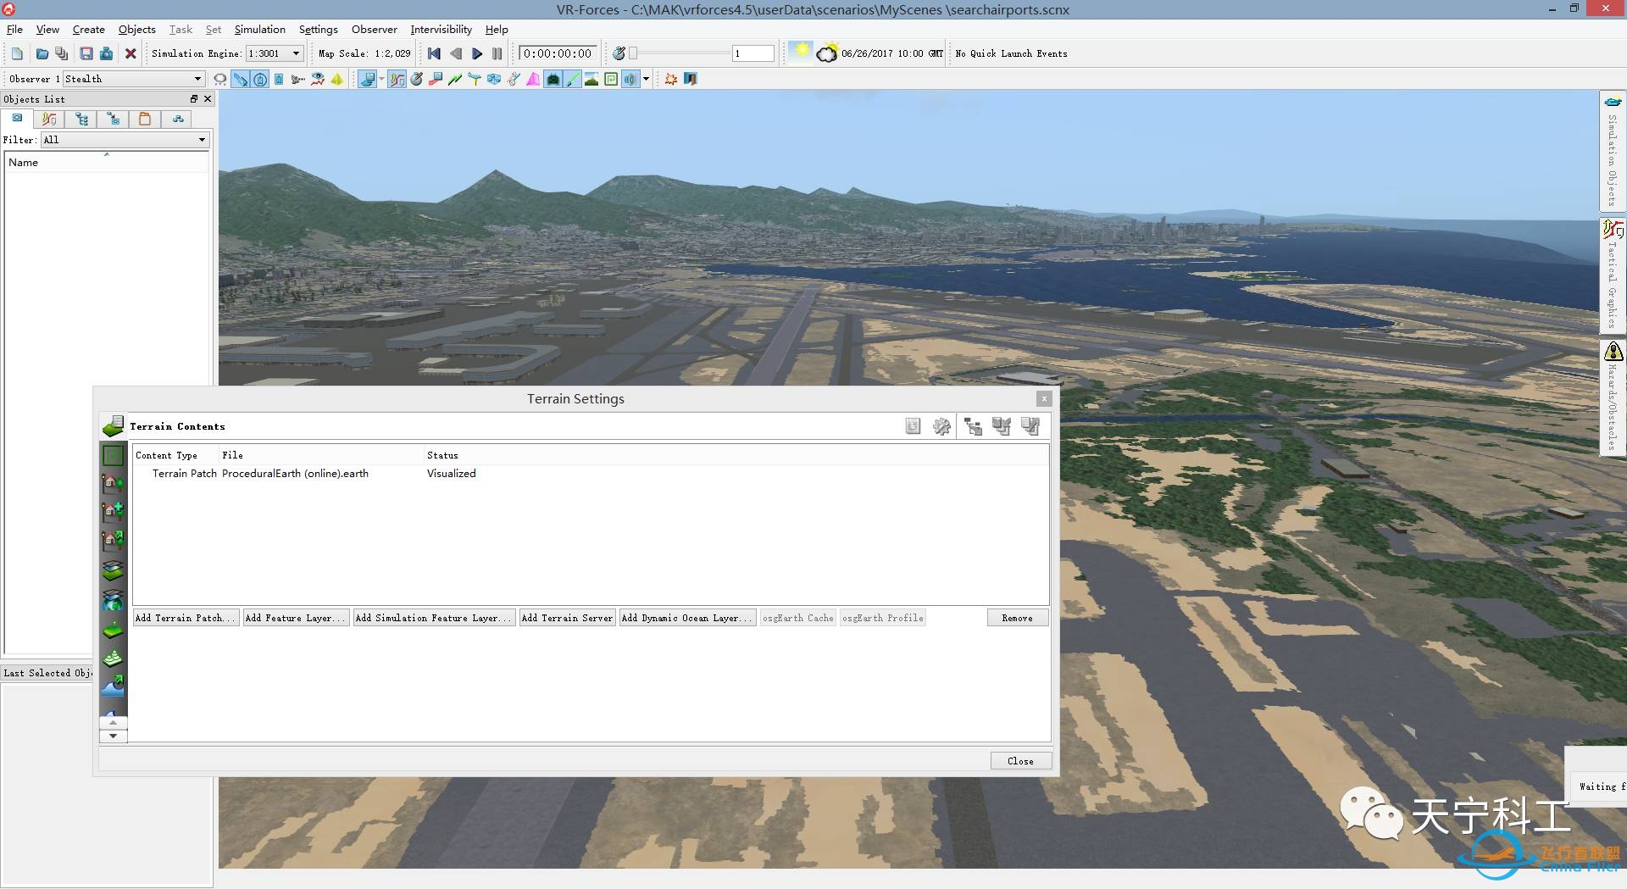1627x889 pixels.
Task: Open the Simulation Objects sidebar panel
Action: pos(1613,153)
